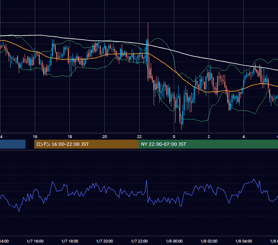This screenshot has height=245, width=278.
Task: Click the "1/7 16:00" label on oscillator axis
Action: pyautogui.click(x=35, y=241)
